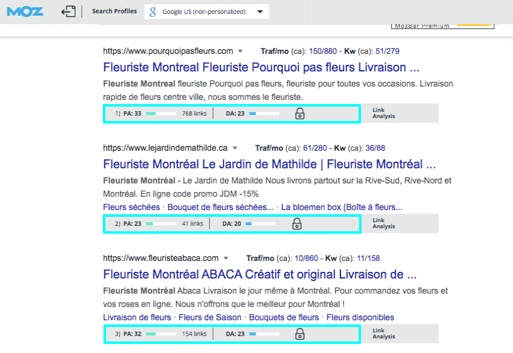513x353 pixels.
Task: Open Link Analysis for the first result
Action: [x=383, y=113]
